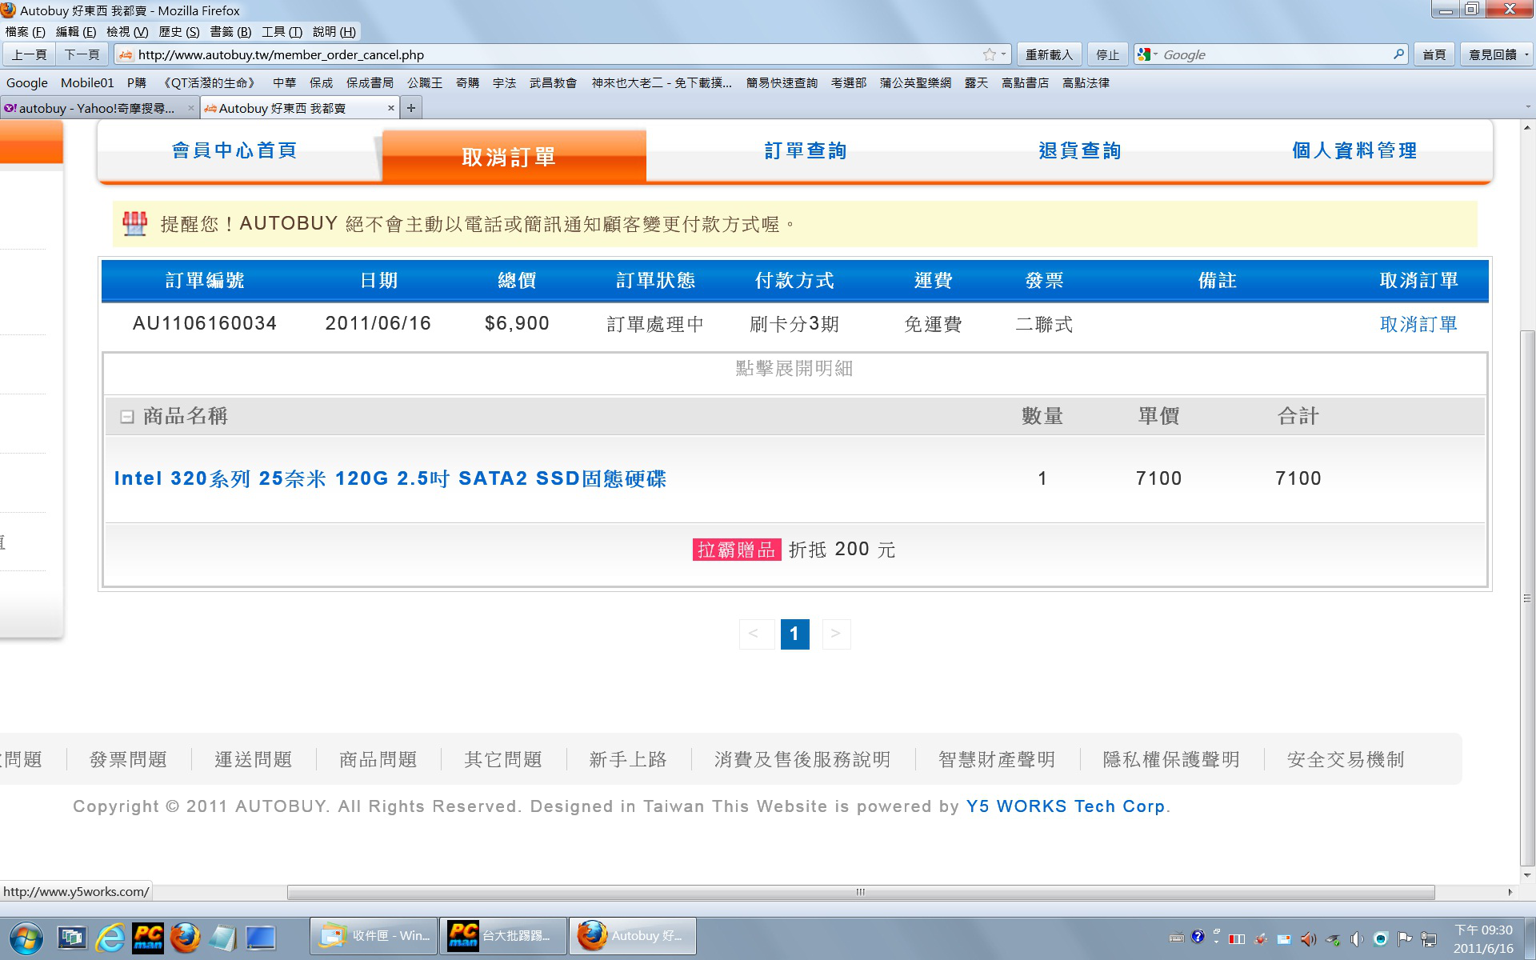Click the horizontal scrollbar thumb
Image resolution: width=1536 pixels, height=960 pixels.
[x=861, y=892]
